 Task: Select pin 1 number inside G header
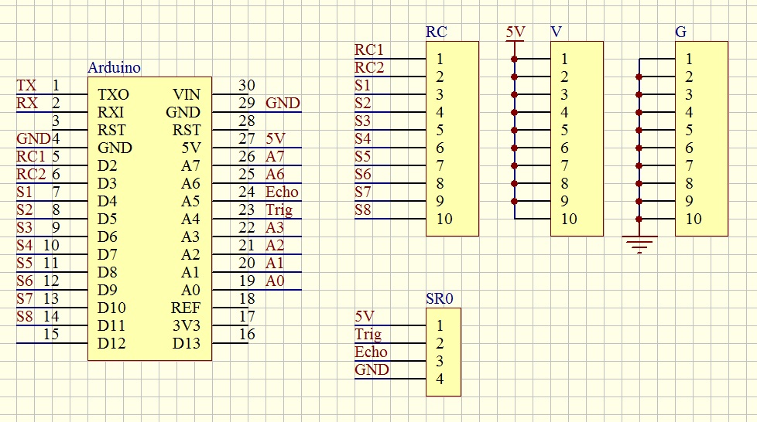[x=689, y=60]
